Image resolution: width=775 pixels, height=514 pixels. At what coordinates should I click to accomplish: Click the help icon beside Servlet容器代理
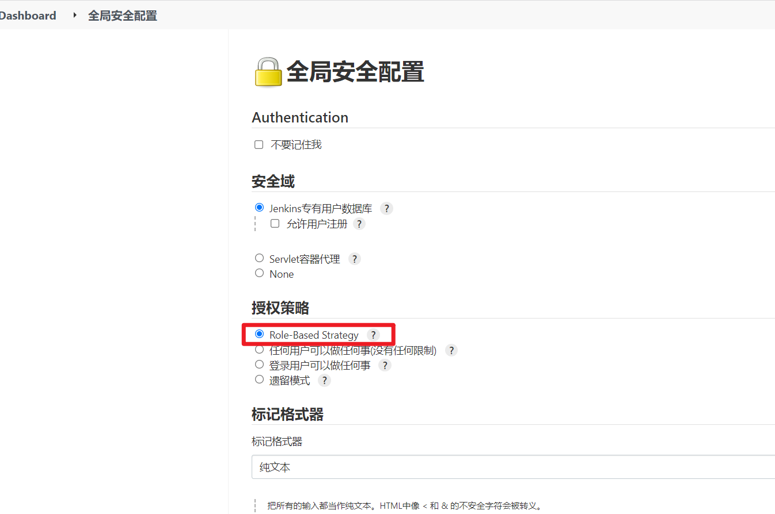[355, 259]
